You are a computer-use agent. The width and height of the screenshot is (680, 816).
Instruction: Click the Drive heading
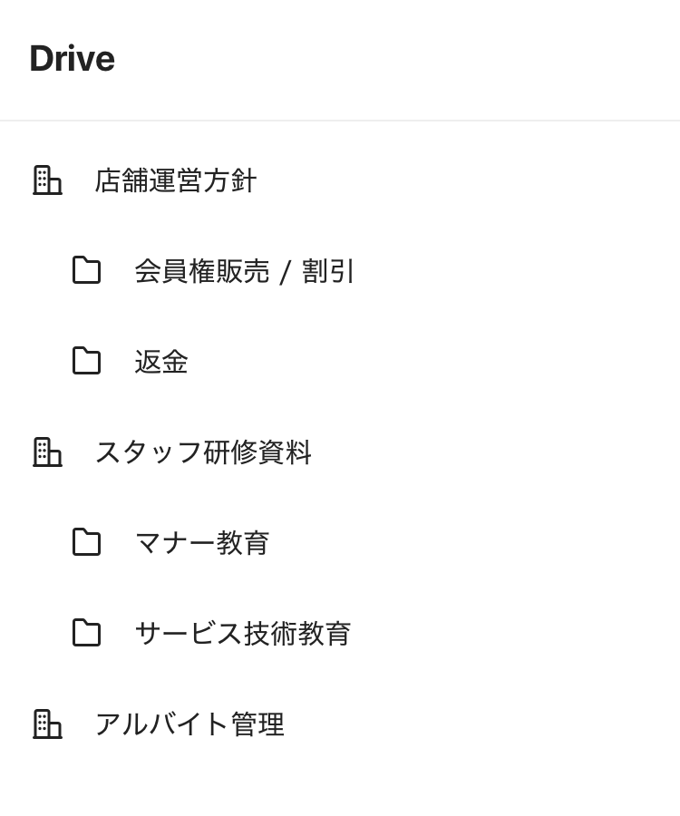pos(72,59)
